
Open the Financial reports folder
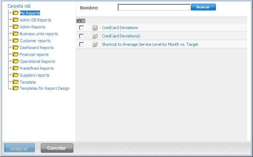click(x=34, y=55)
